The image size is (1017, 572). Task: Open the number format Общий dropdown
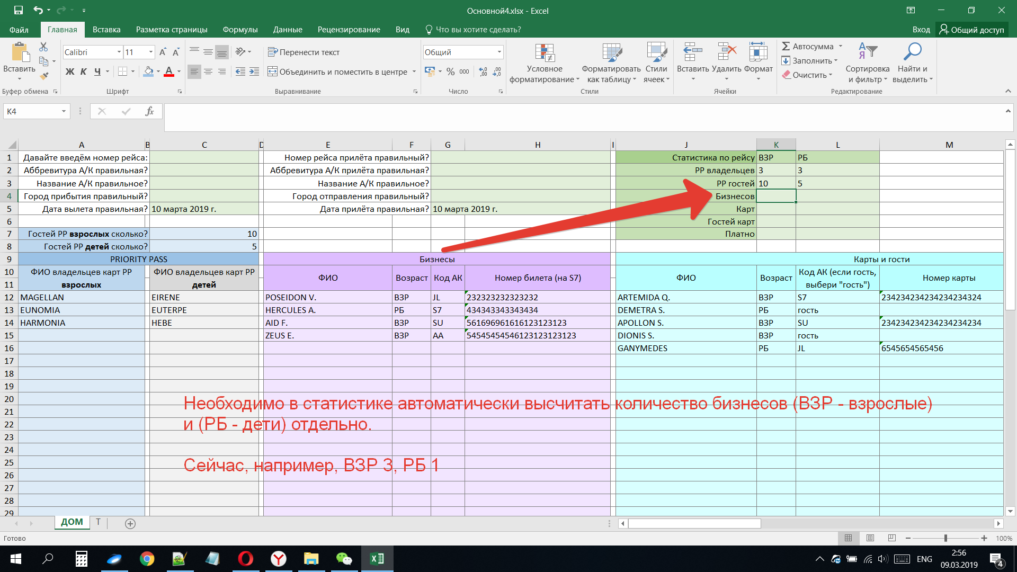pyautogui.click(x=499, y=52)
